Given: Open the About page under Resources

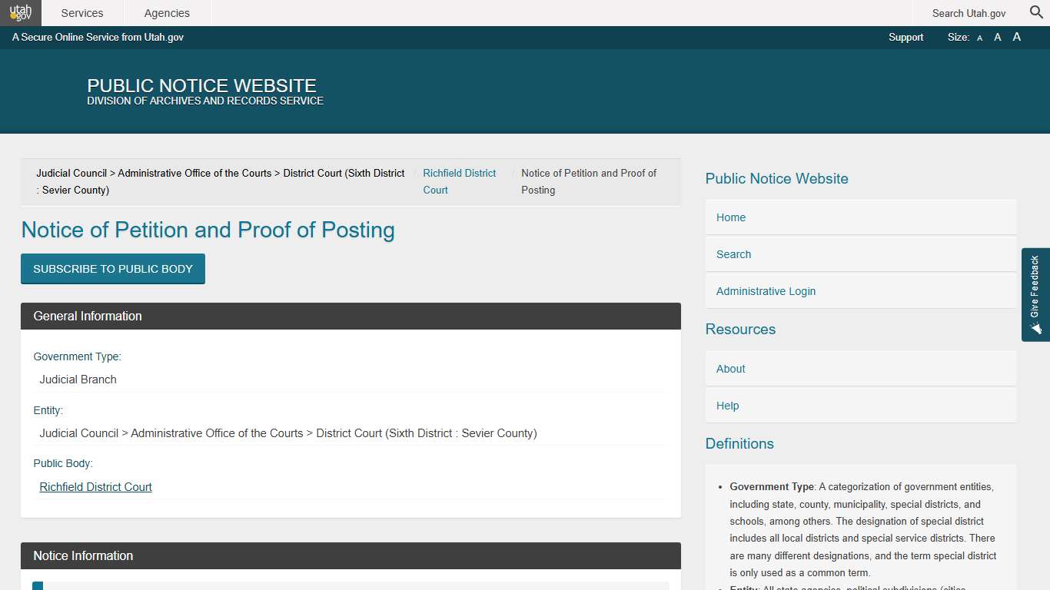Looking at the screenshot, I should pyautogui.click(x=730, y=369).
